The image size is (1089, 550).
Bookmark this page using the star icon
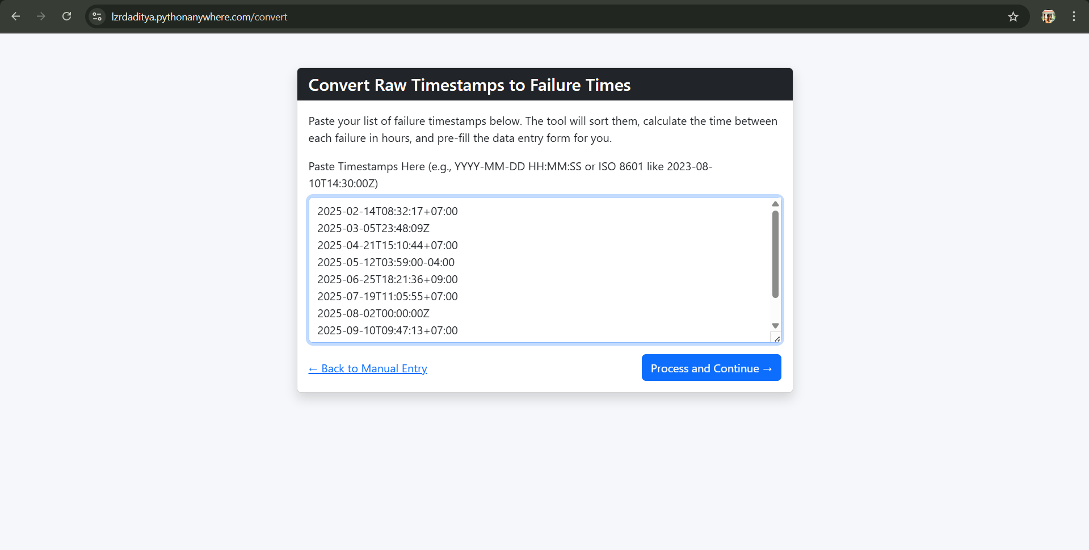(x=1014, y=16)
